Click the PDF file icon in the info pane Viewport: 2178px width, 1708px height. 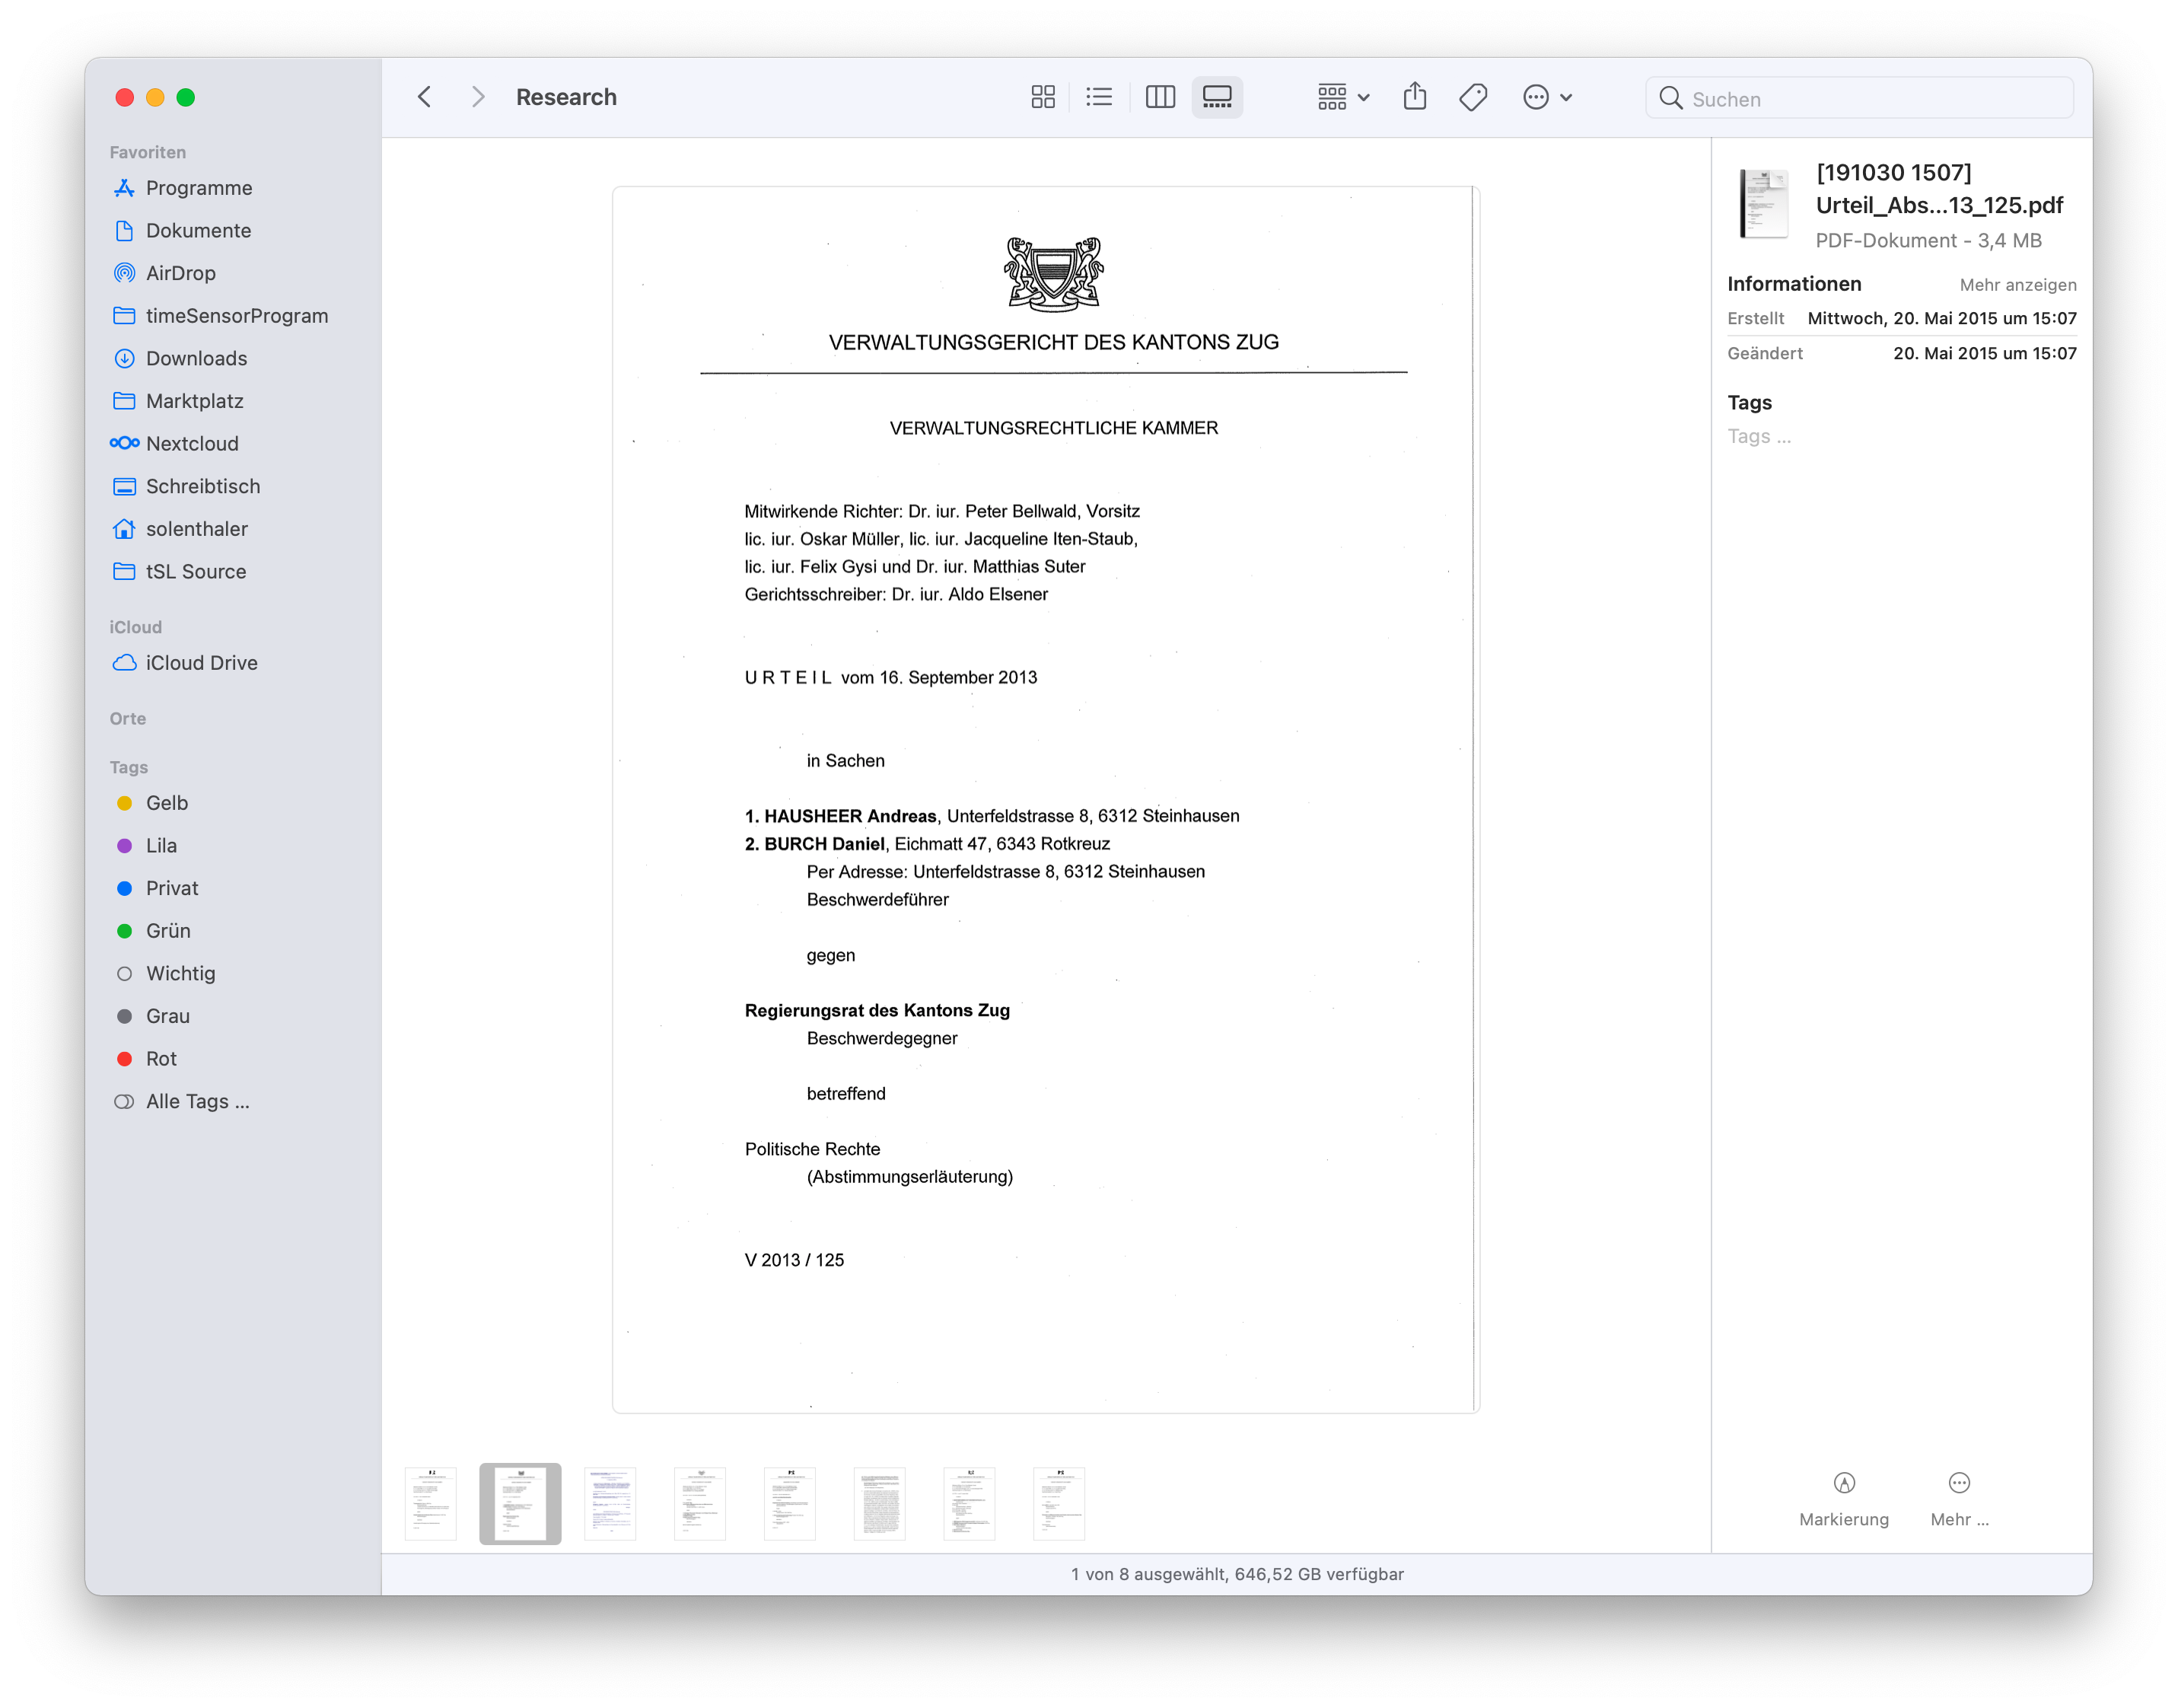[1763, 204]
